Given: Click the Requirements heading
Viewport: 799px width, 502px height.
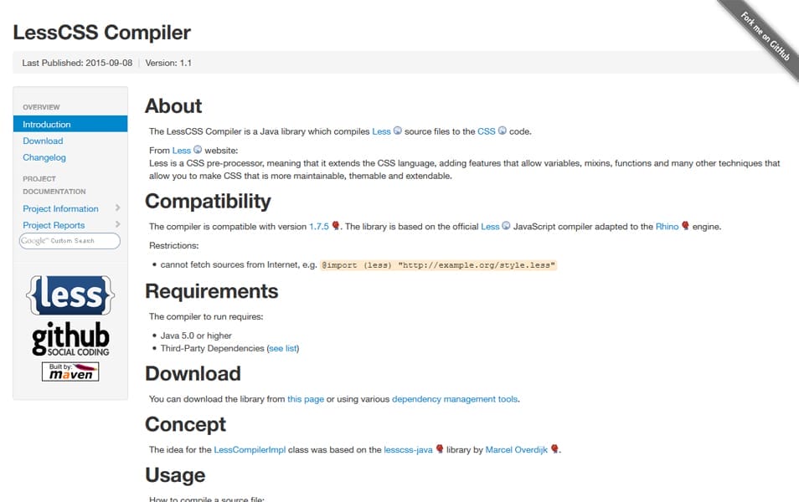Looking at the screenshot, I should [x=211, y=291].
